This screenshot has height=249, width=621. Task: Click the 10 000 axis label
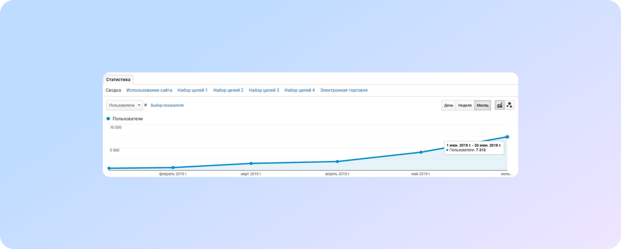tap(116, 128)
